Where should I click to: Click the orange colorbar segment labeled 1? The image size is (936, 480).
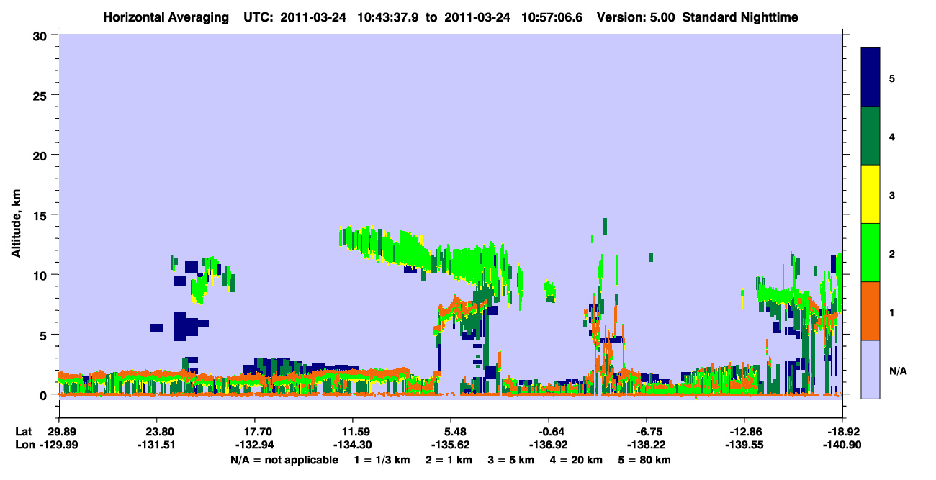[x=870, y=311]
